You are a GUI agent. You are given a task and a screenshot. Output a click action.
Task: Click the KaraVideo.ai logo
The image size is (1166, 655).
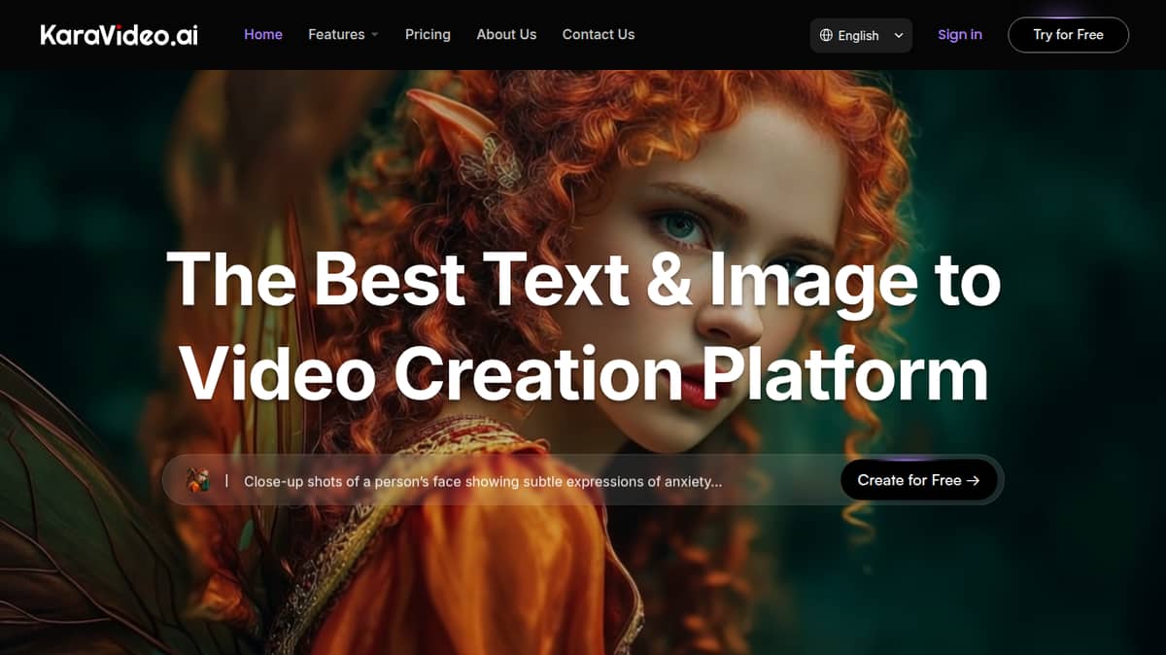[x=119, y=35]
